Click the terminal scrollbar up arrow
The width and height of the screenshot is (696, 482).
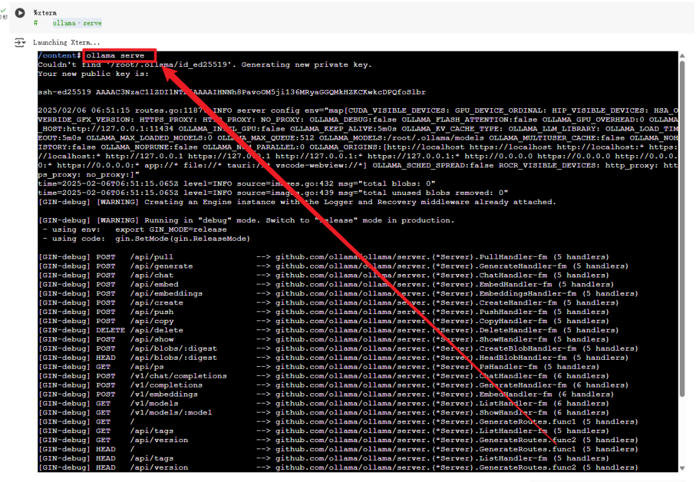(682, 55)
